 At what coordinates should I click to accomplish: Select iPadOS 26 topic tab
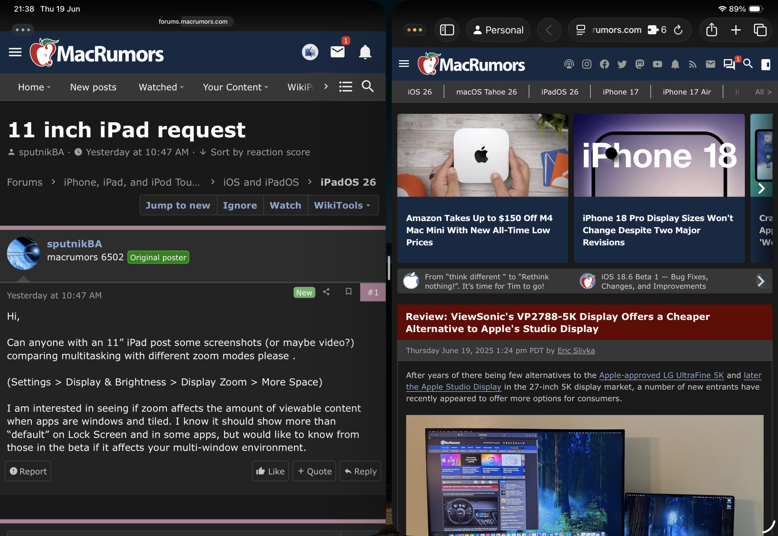point(559,92)
